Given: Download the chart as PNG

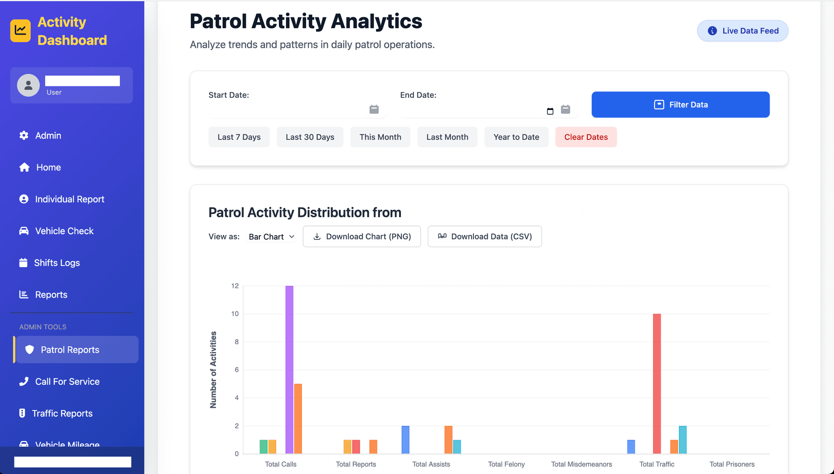Looking at the screenshot, I should pos(362,236).
